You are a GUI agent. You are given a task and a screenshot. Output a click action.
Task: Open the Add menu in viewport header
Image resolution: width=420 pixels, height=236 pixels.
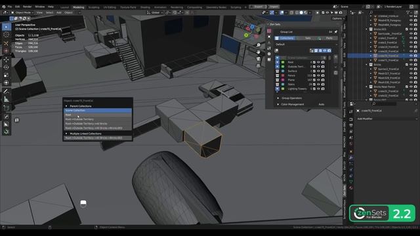tap(59, 12)
